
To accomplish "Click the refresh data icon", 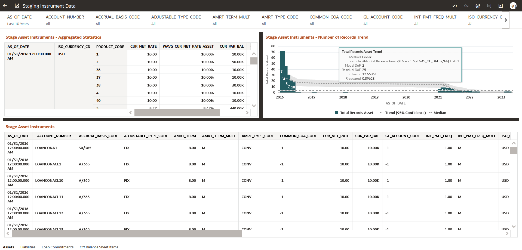I will tap(478, 6).
